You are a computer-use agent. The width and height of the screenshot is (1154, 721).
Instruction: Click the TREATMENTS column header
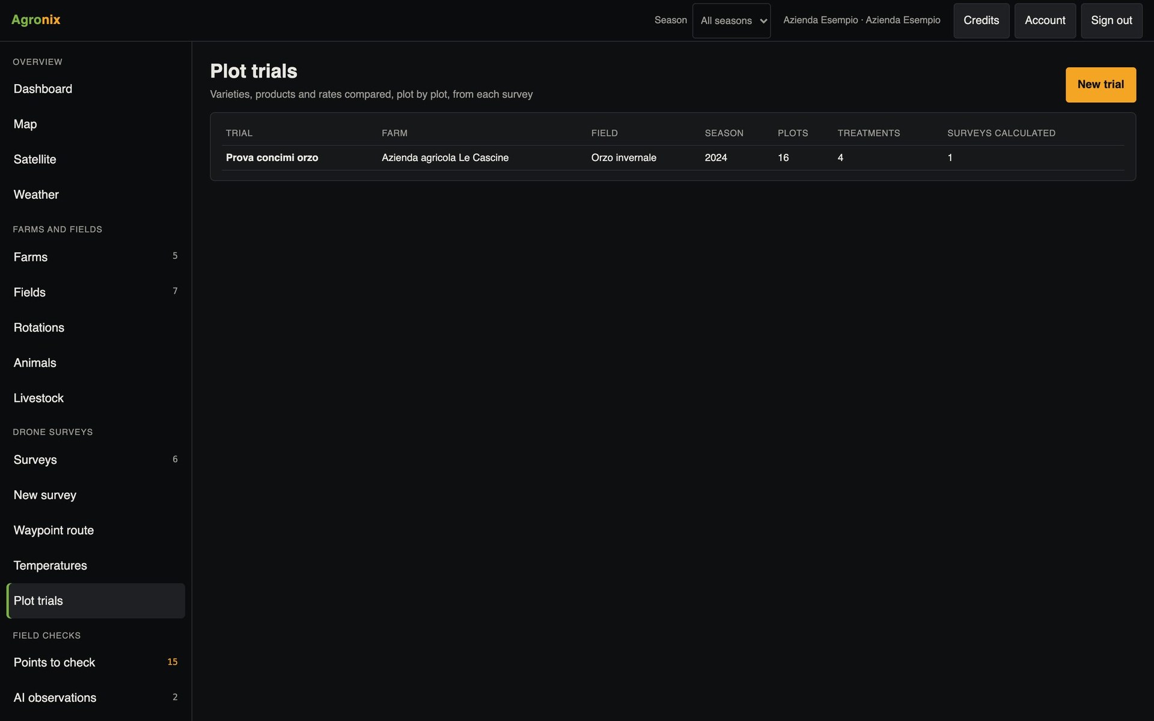[869, 133]
